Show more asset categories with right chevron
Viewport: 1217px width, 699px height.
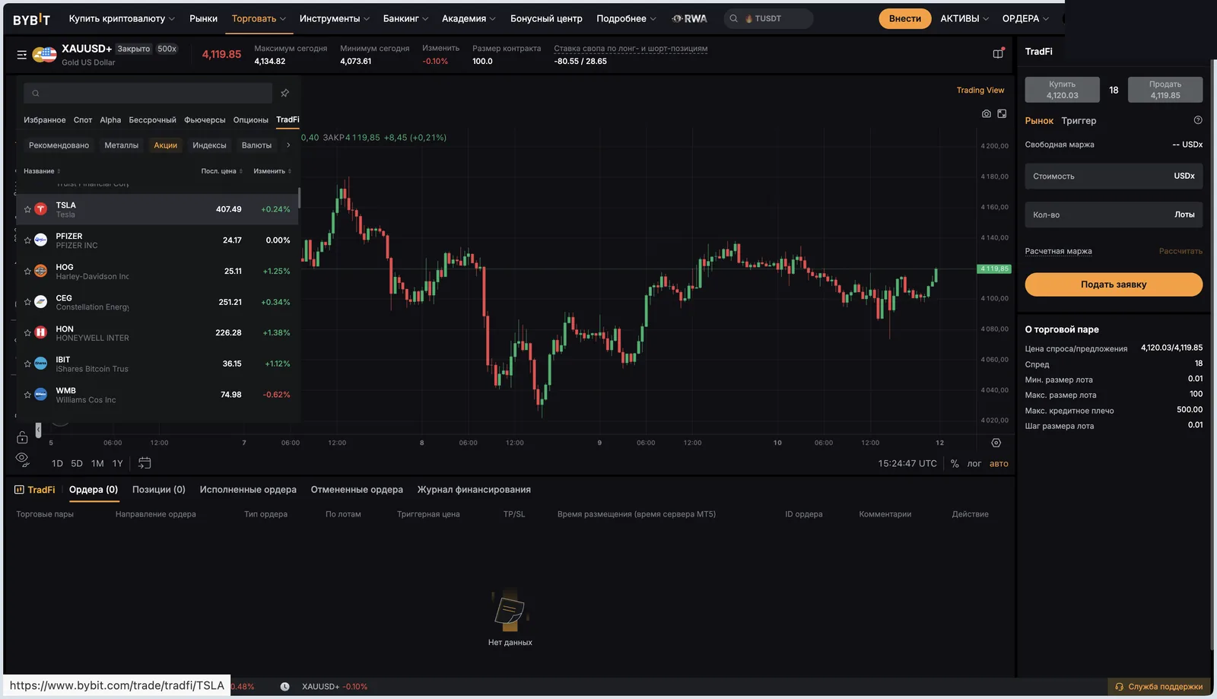pos(288,145)
